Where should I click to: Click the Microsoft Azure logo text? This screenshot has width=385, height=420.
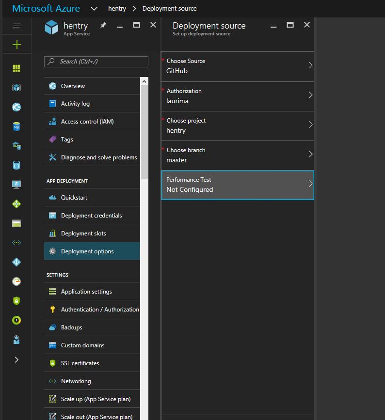coord(46,8)
